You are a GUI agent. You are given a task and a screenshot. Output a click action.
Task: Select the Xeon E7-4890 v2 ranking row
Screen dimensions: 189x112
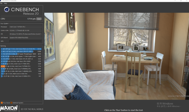(21, 51)
